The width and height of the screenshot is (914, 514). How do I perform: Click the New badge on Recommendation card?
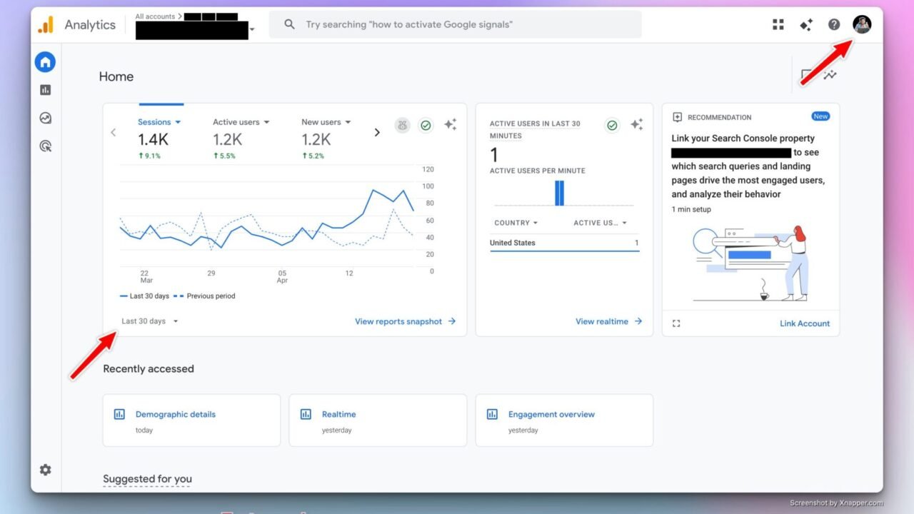820,116
